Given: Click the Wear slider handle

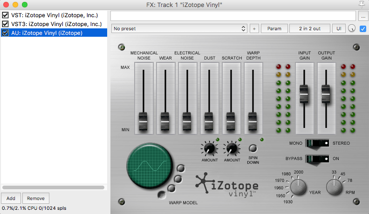Looking at the screenshot, I should coord(165,121).
